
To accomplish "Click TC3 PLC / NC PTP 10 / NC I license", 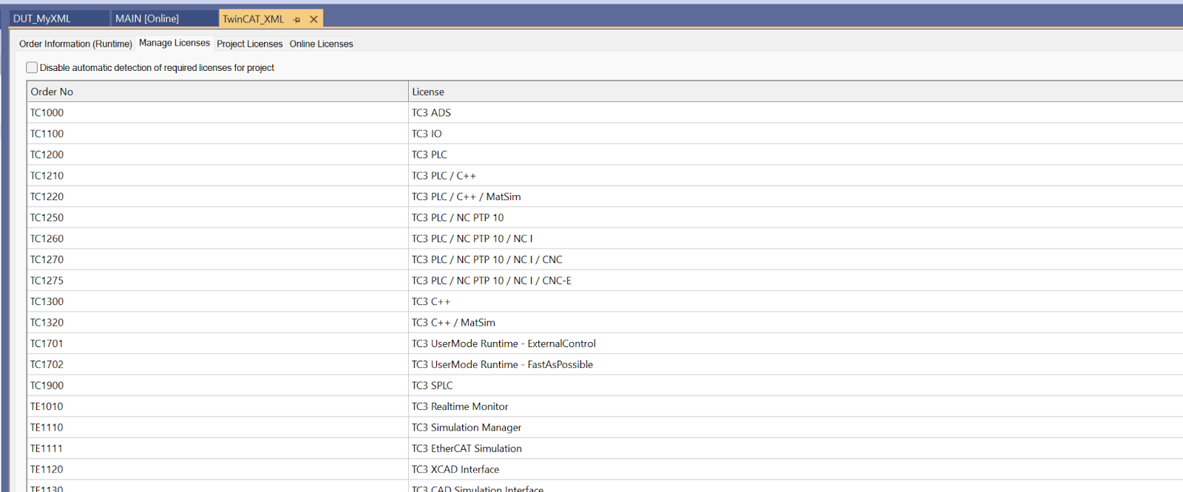I will (796, 239).
